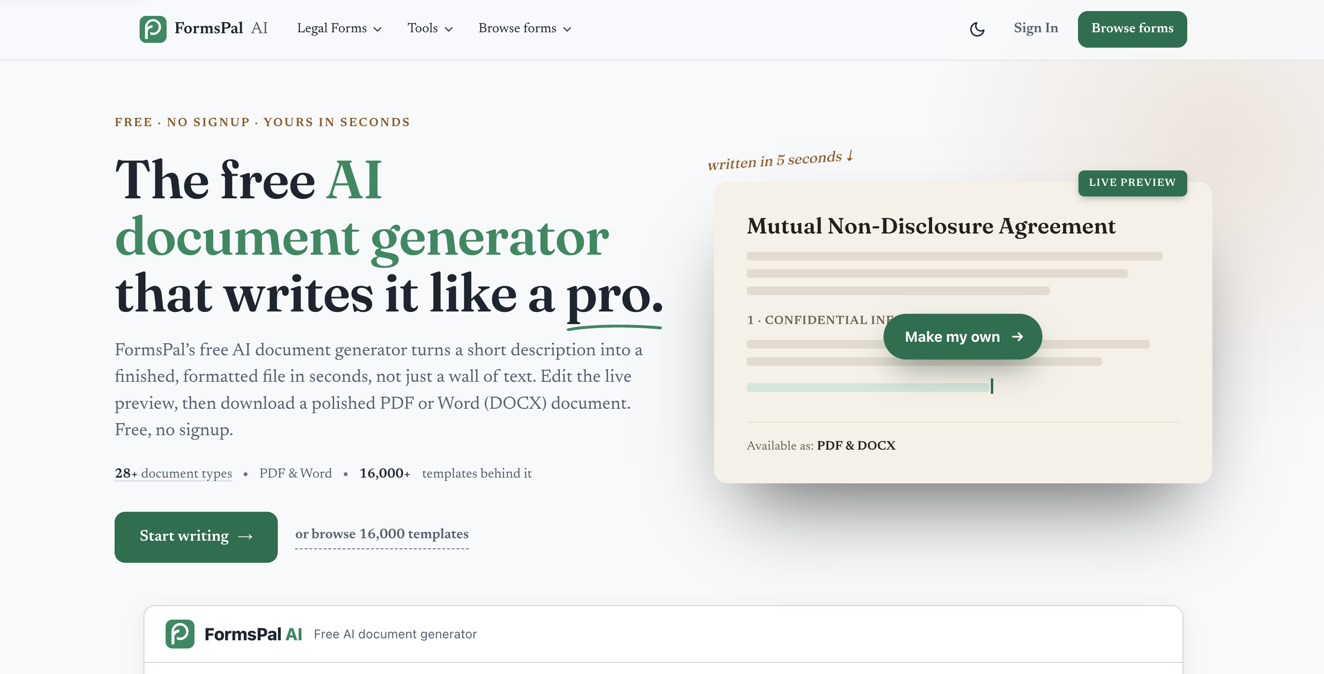Viewport: 1324px width, 674px height.
Task: Click the '28+ document types' link
Action: 173,474
